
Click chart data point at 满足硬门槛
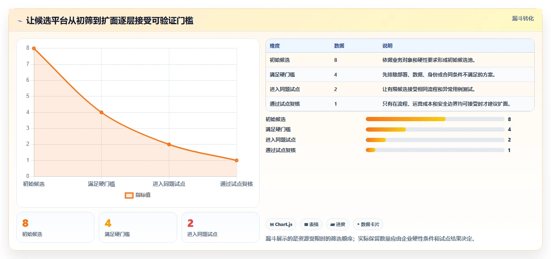click(x=101, y=112)
